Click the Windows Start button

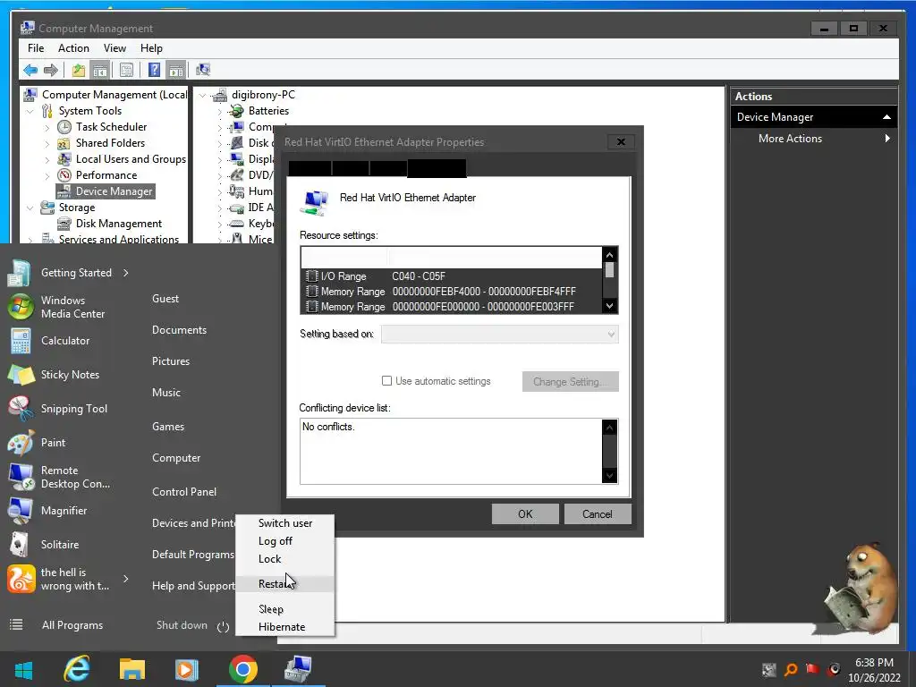[x=23, y=670]
